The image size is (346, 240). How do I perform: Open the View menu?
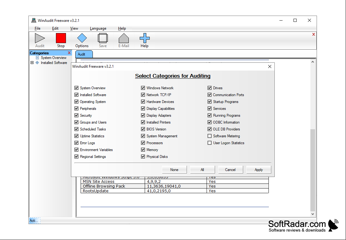[x=74, y=28]
